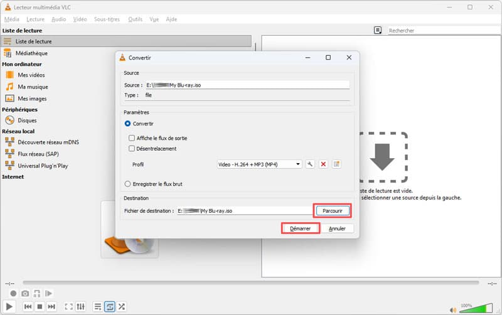502x315 pixels.
Task: Select Universal Plug'n'Play entry
Action: pos(43,166)
